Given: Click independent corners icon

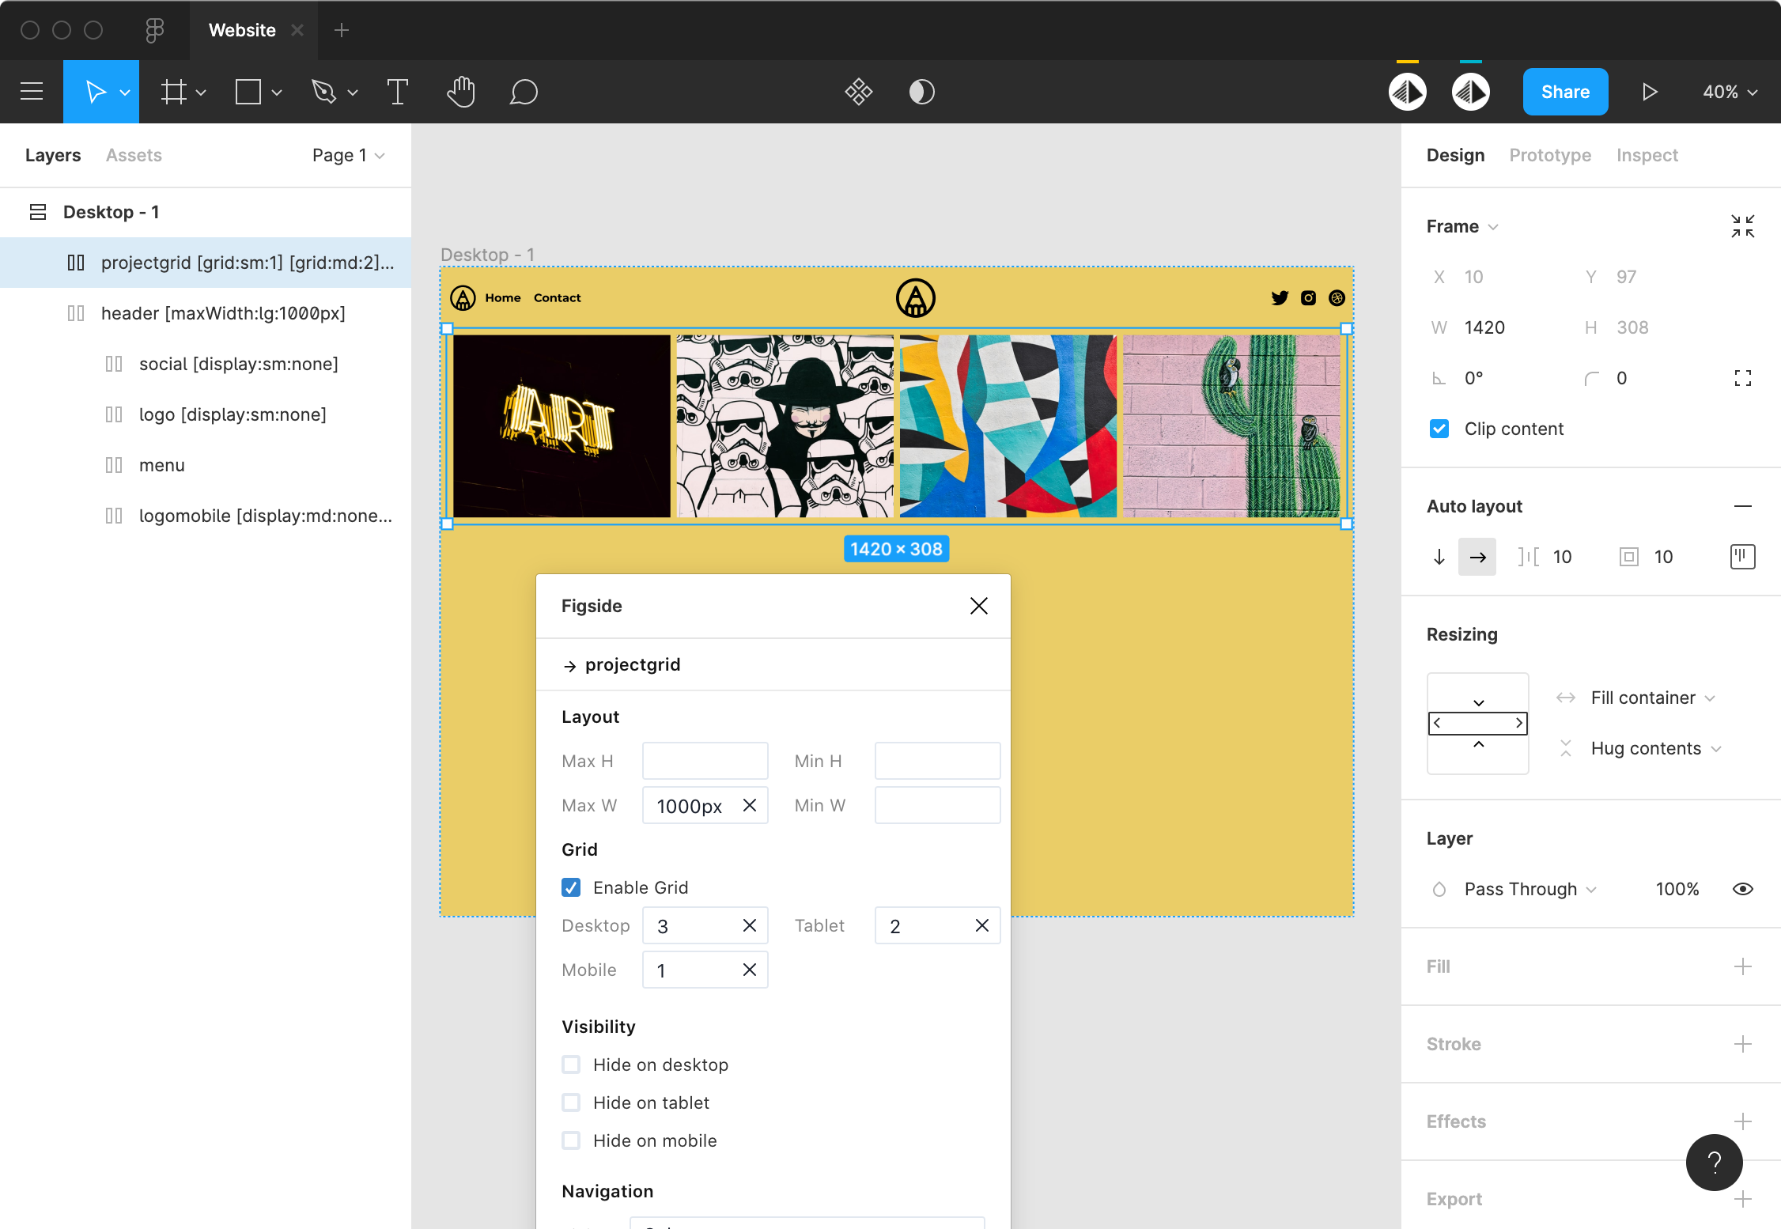Looking at the screenshot, I should [x=1743, y=378].
